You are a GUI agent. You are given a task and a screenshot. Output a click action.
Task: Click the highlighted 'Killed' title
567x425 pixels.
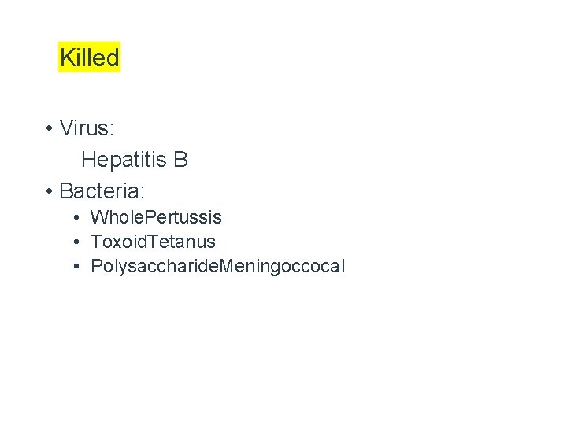point(89,57)
